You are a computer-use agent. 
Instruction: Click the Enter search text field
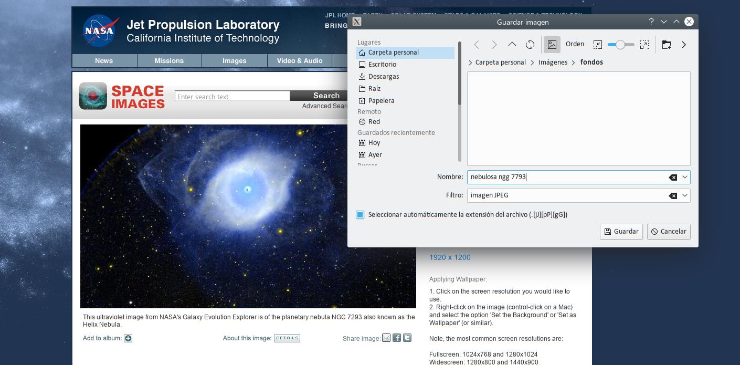click(232, 97)
